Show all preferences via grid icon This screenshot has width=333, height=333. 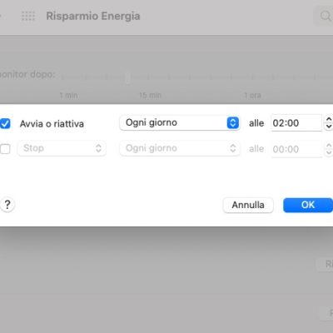(28, 16)
